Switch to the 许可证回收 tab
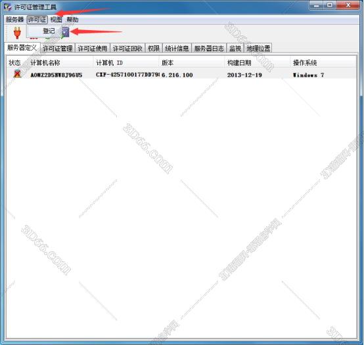Viewport: 364px width, 345px height. pyautogui.click(x=127, y=48)
